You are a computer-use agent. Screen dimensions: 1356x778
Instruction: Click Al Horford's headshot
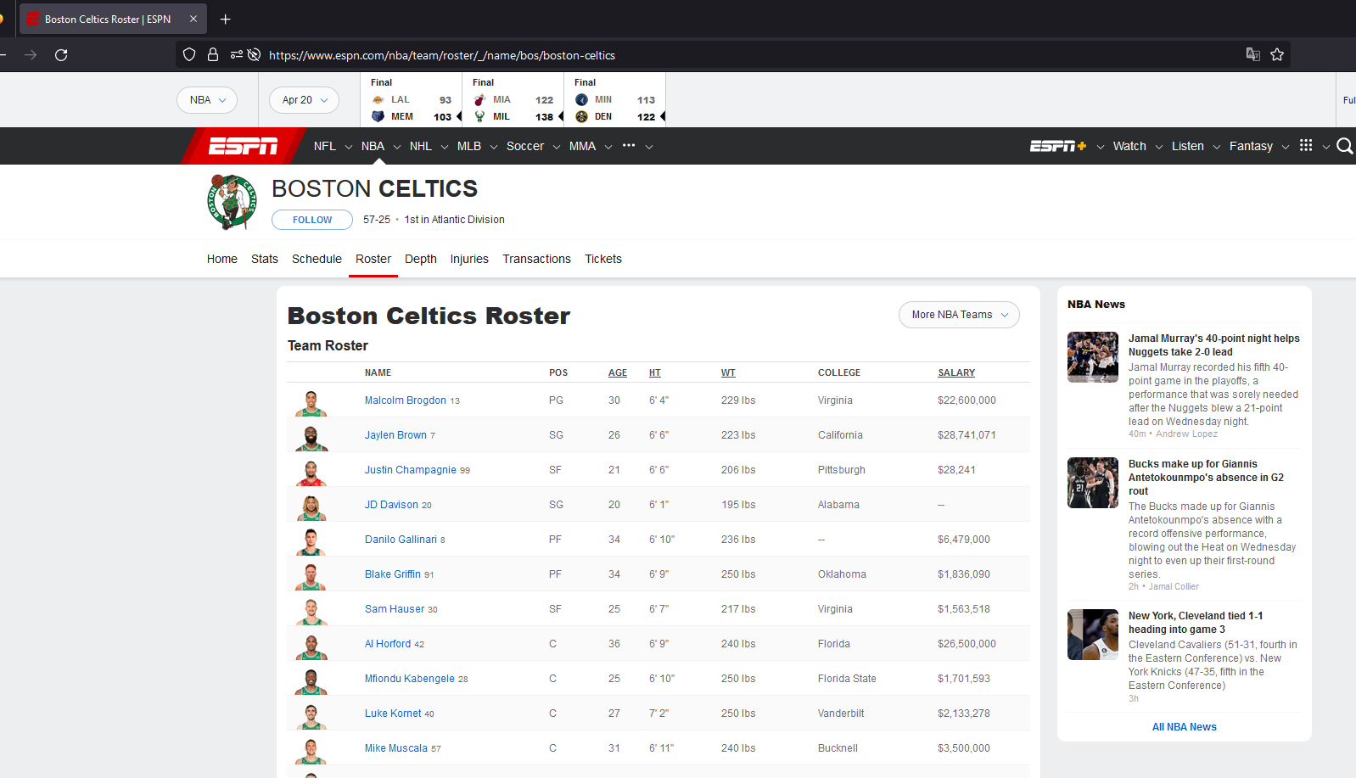pos(311,646)
